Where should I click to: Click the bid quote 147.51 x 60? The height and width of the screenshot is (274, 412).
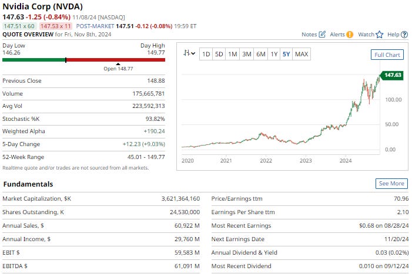coord(19,26)
